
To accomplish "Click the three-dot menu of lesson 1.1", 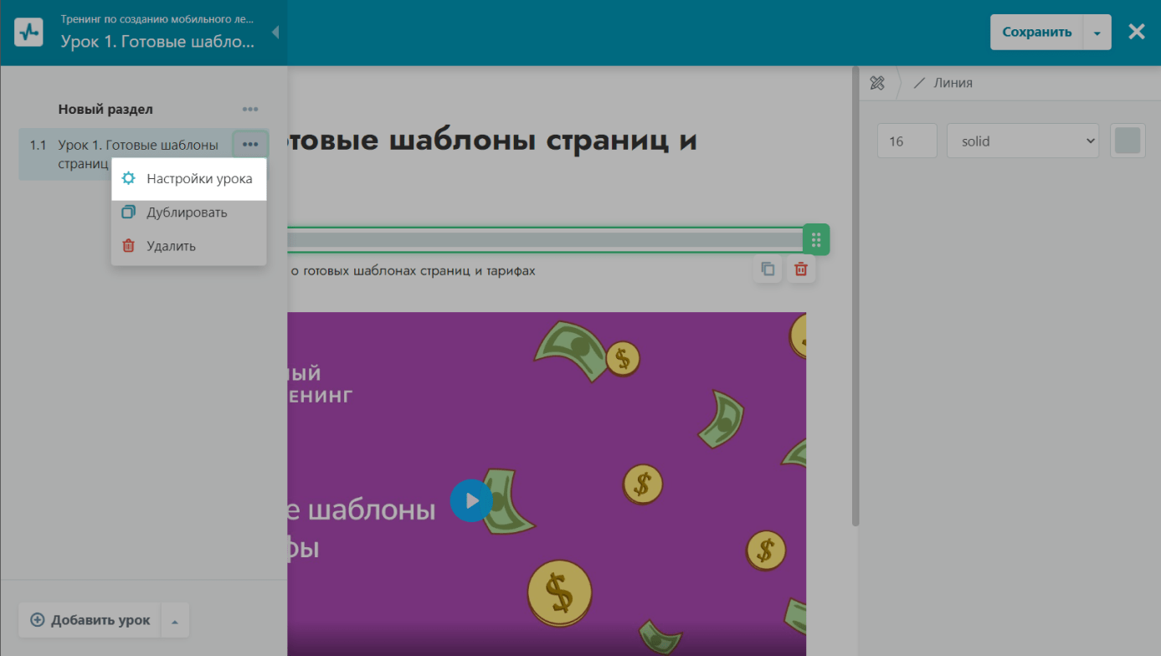I will (x=250, y=145).
